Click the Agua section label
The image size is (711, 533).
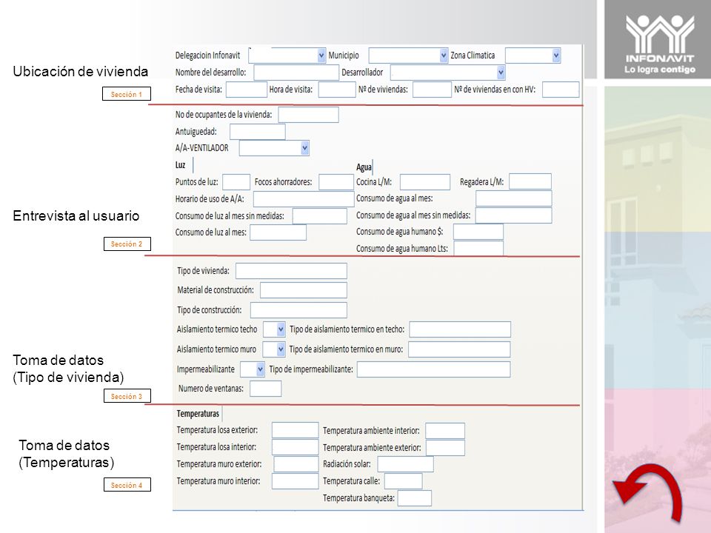(x=364, y=167)
